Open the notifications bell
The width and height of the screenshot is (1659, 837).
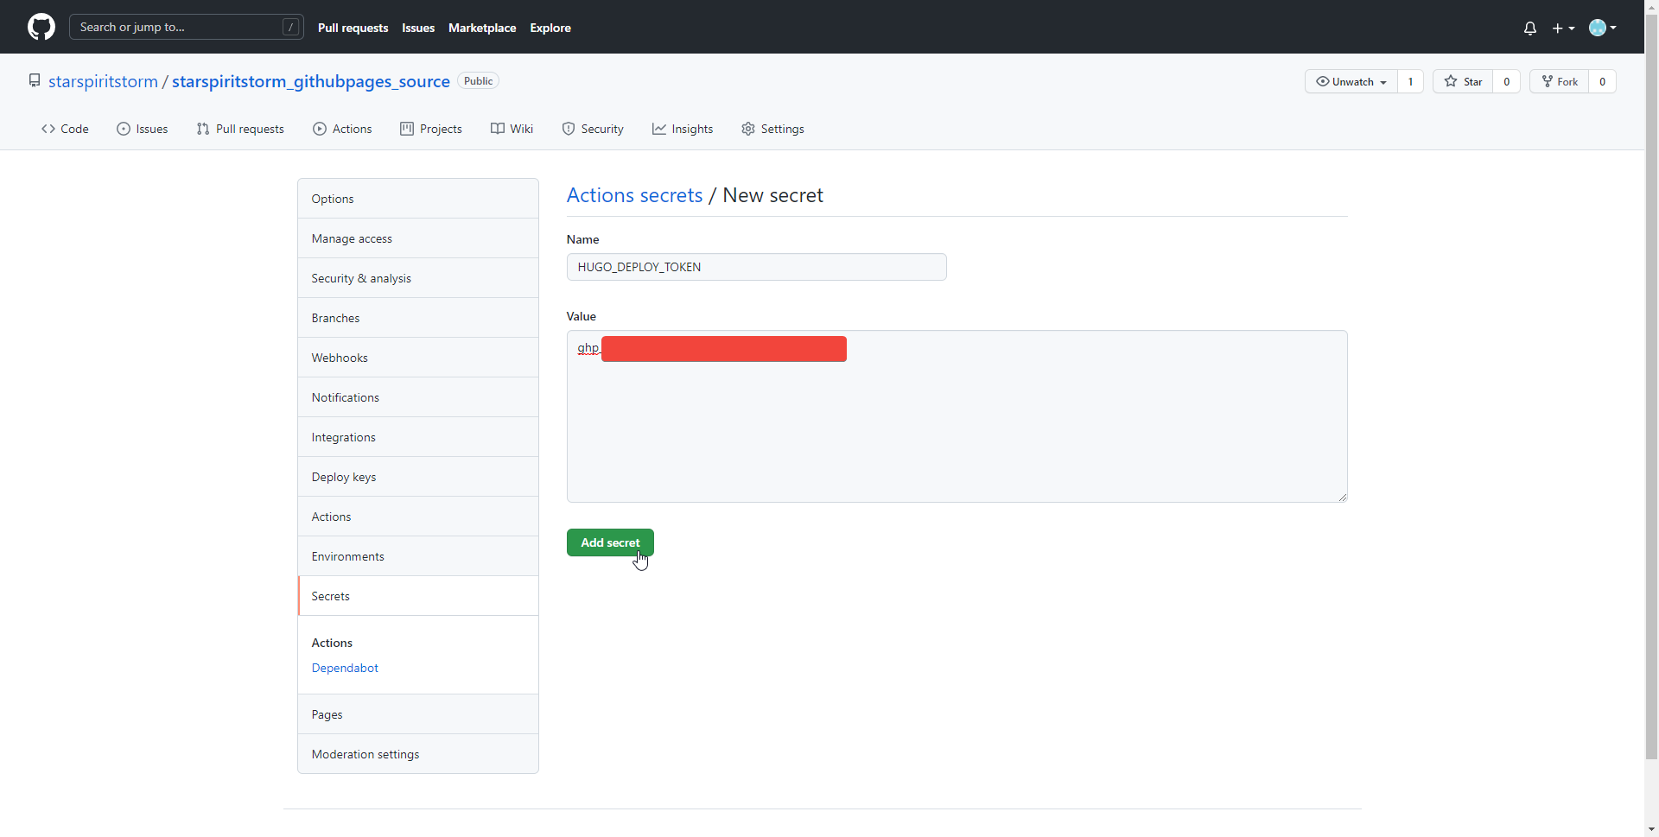click(1530, 28)
